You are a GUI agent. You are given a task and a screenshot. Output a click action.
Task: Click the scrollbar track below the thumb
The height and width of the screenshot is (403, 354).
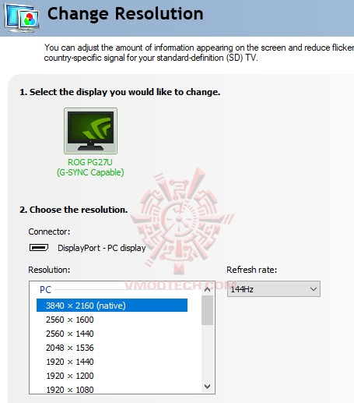coord(207,353)
